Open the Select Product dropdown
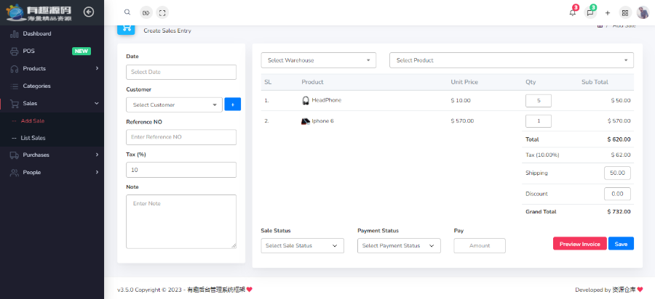This screenshot has width=655, height=299. (x=512, y=60)
